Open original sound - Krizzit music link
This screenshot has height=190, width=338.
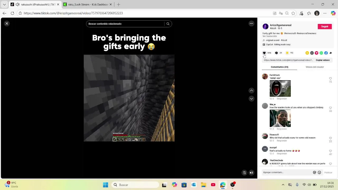click(276, 40)
